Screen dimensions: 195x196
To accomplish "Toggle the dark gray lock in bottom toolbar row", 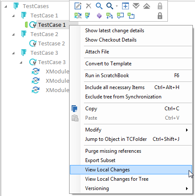I will click(x=160, y=16).
